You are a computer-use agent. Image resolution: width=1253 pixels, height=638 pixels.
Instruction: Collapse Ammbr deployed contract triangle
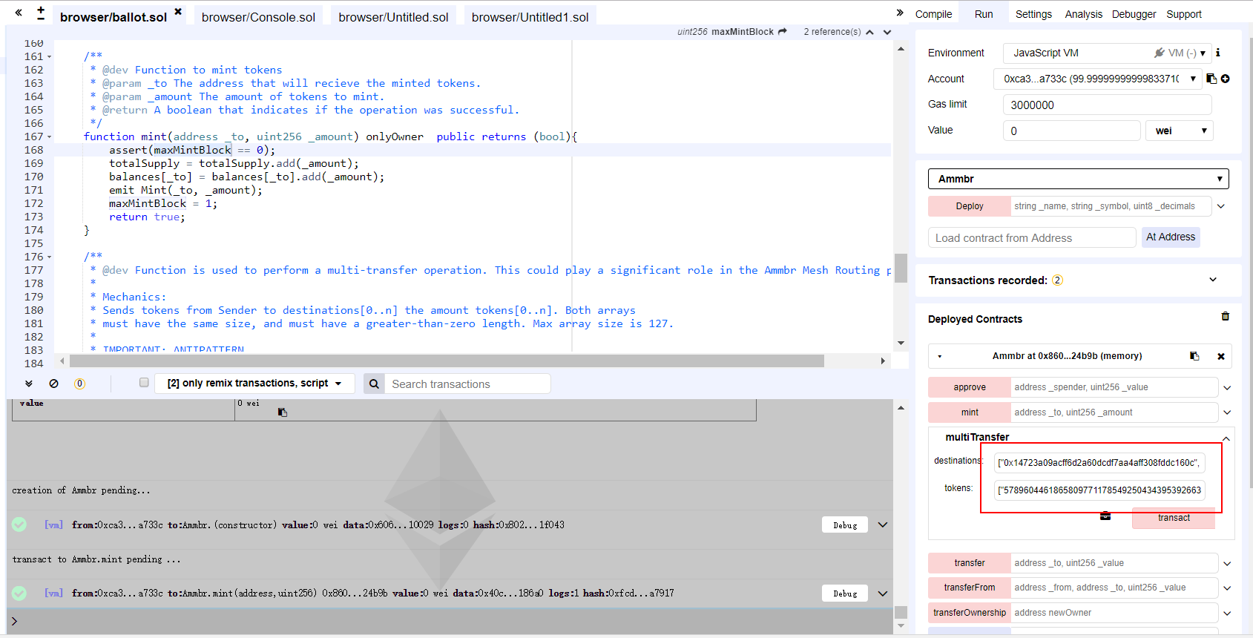click(939, 356)
